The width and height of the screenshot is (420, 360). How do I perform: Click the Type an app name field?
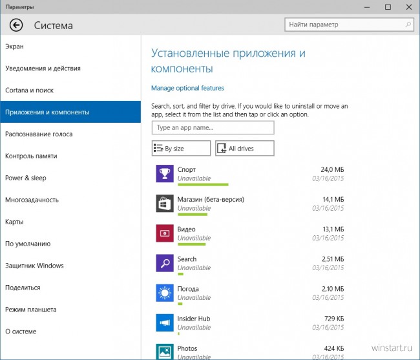coord(213,127)
